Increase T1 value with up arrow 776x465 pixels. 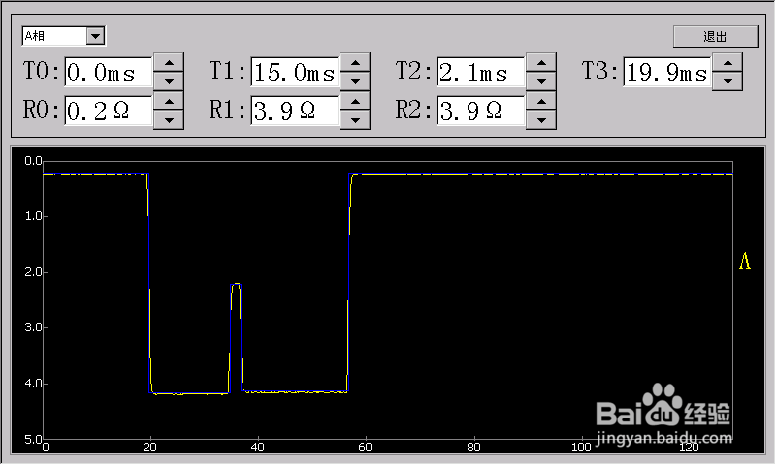[355, 63]
